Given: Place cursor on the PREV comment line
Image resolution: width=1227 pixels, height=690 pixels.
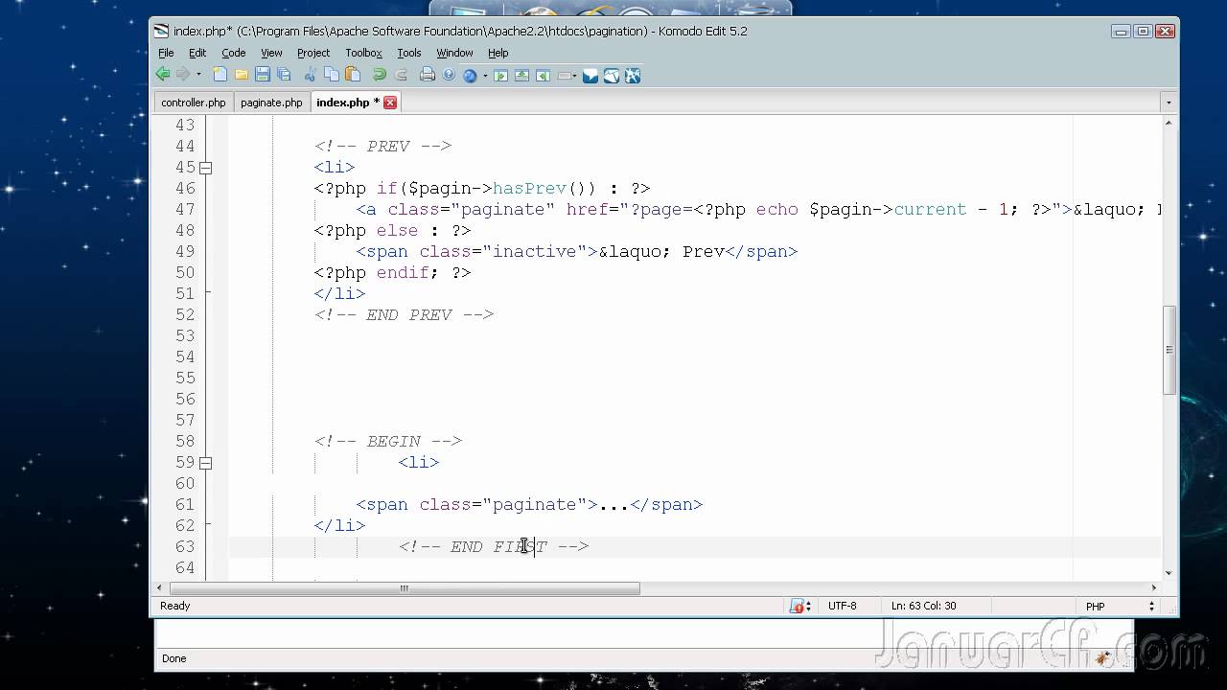Looking at the screenshot, I should (x=382, y=147).
